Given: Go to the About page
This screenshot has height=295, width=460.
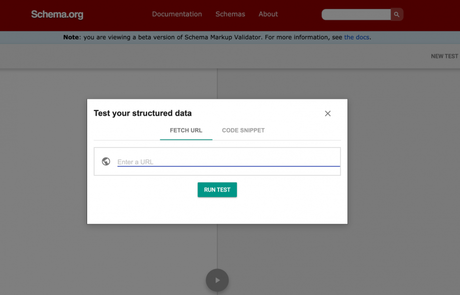Looking at the screenshot, I should [268, 14].
